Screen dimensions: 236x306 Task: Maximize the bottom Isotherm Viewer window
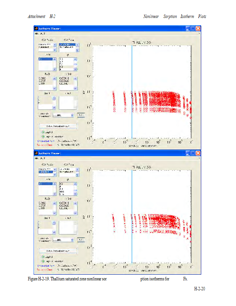point(193,153)
